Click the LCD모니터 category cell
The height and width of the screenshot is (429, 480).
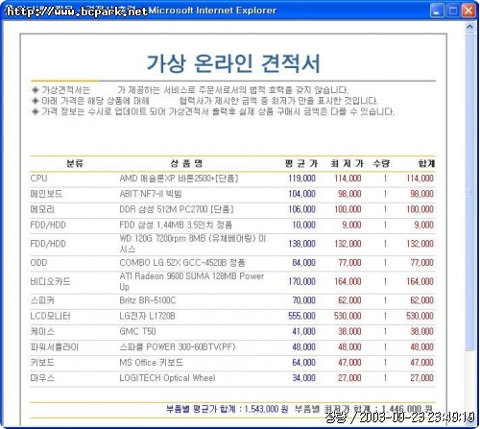click(x=50, y=316)
